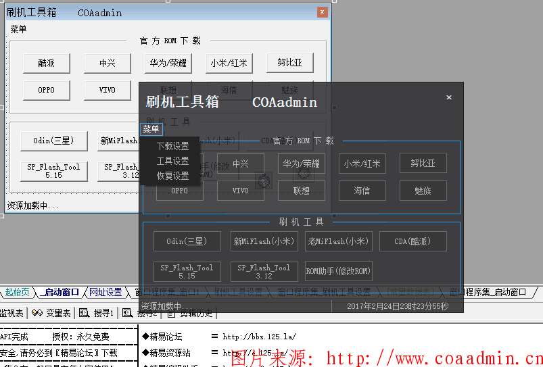Switch to the 网址设置 tab
This screenshot has width=543, height=367.
[105, 292]
